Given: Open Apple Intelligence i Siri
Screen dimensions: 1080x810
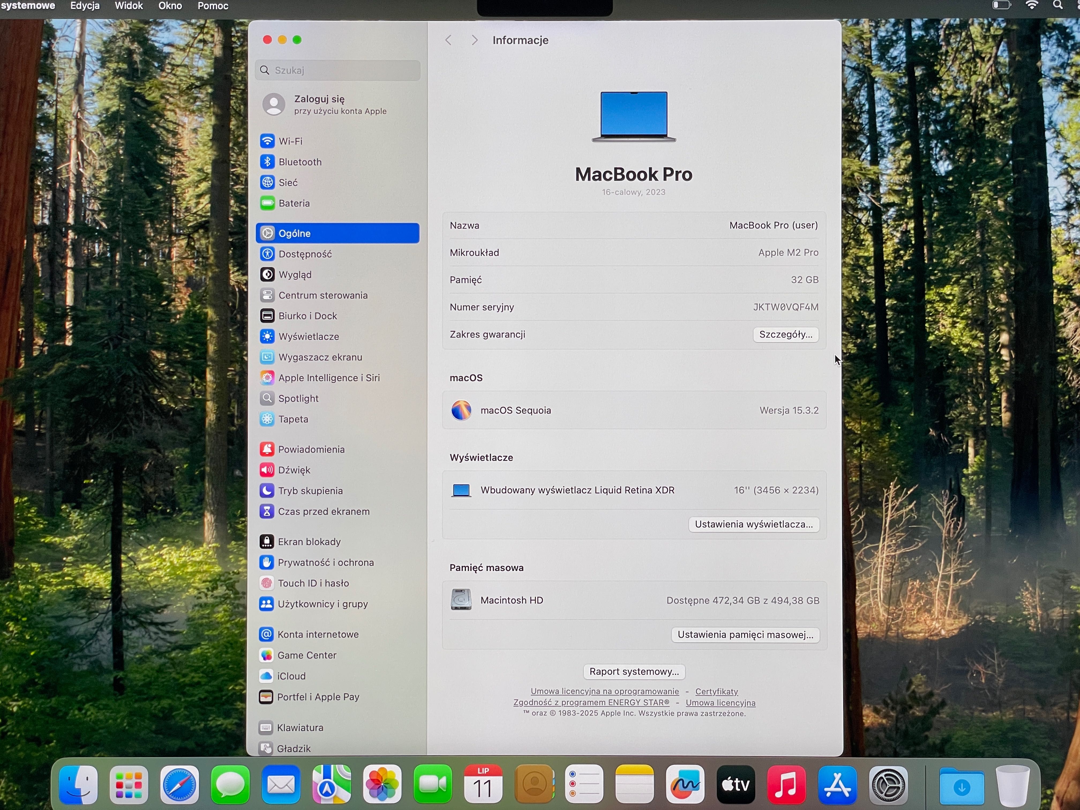Looking at the screenshot, I should [x=337, y=378].
